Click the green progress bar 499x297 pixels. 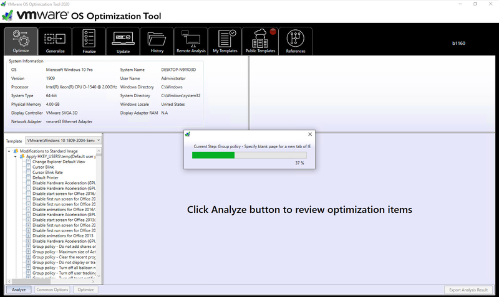pyautogui.click(x=213, y=154)
